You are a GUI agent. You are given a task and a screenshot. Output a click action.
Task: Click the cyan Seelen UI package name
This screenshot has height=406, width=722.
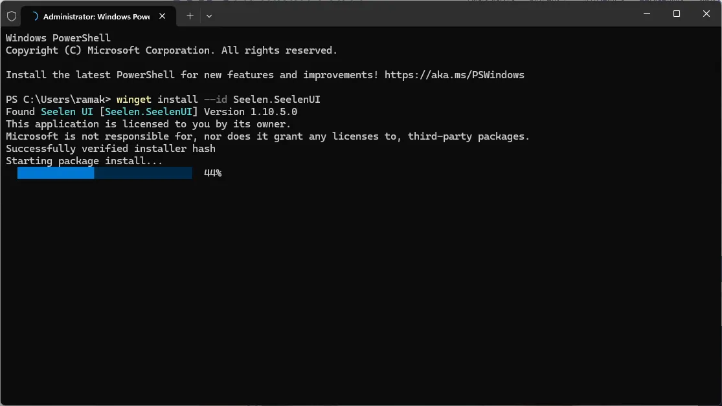point(67,112)
